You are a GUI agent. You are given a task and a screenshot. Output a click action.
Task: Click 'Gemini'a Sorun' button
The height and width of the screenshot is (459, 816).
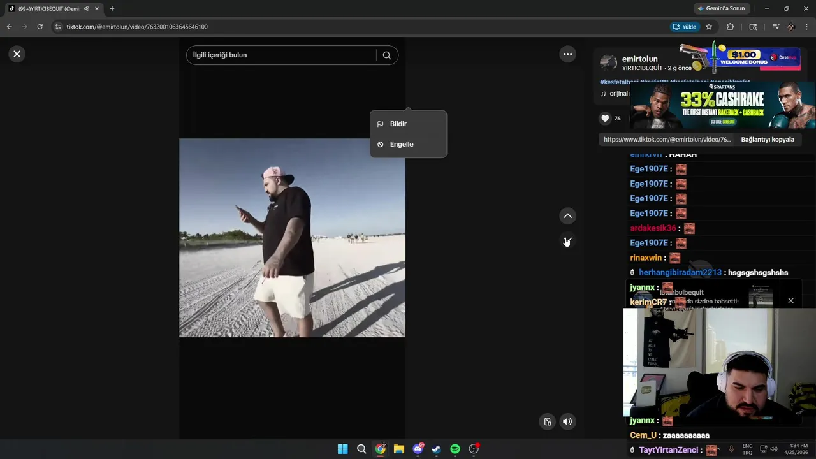722,8
